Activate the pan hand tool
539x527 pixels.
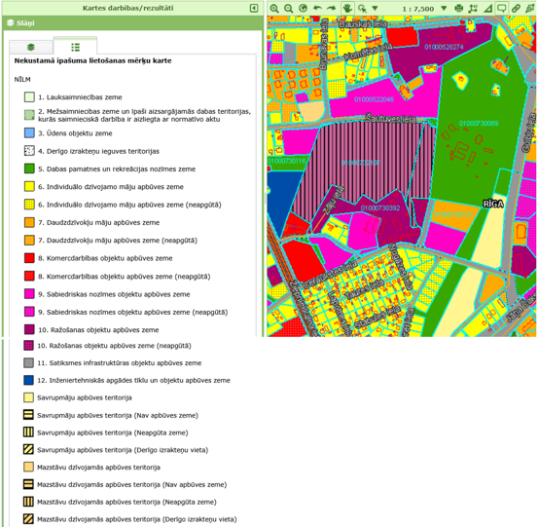tap(347, 8)
